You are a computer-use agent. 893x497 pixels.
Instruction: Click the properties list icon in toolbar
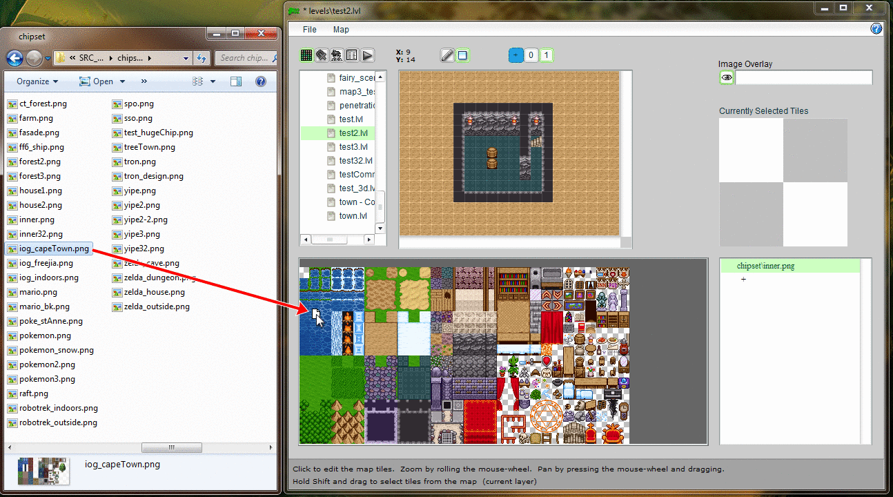click(352, 55)
